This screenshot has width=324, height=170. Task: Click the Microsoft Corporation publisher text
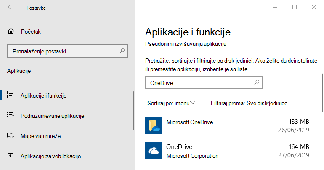pyautogui.click(x=192, y=156)
